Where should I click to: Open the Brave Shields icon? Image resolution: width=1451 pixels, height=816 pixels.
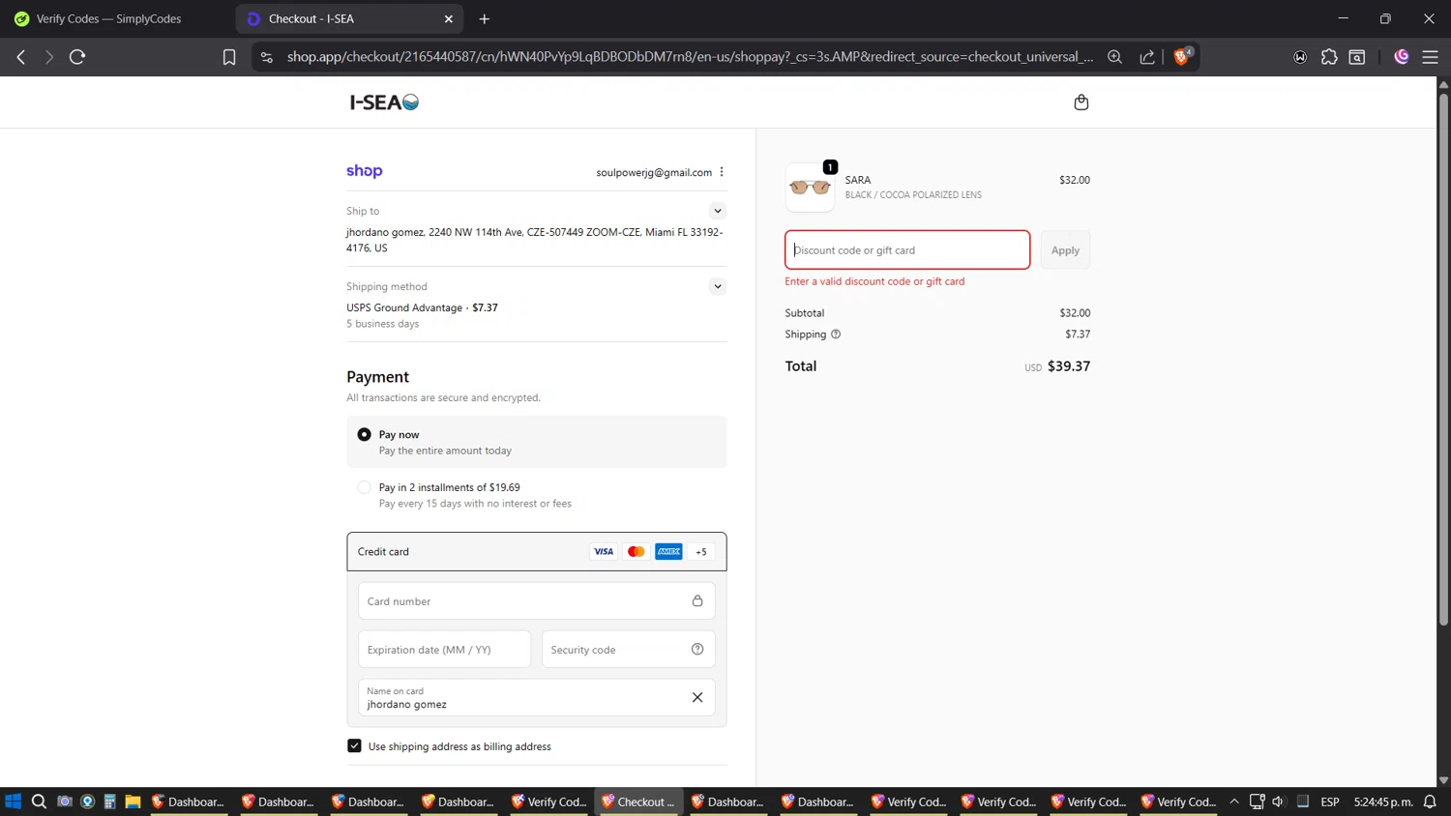click(x=1181, y=57)
